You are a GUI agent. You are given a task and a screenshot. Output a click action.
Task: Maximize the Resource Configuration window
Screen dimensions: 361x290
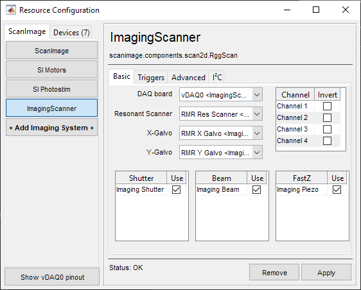click(x=316, y=10)
